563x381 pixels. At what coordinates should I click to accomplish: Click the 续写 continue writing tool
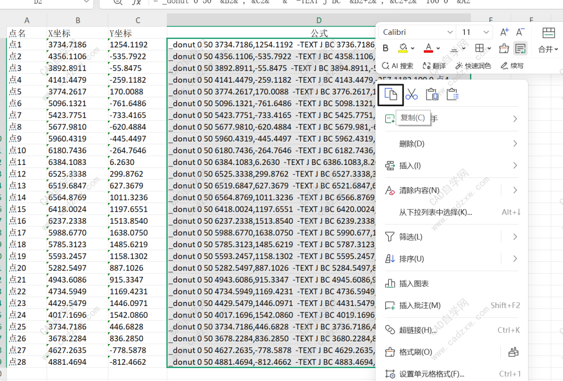(x=512, y=66)
